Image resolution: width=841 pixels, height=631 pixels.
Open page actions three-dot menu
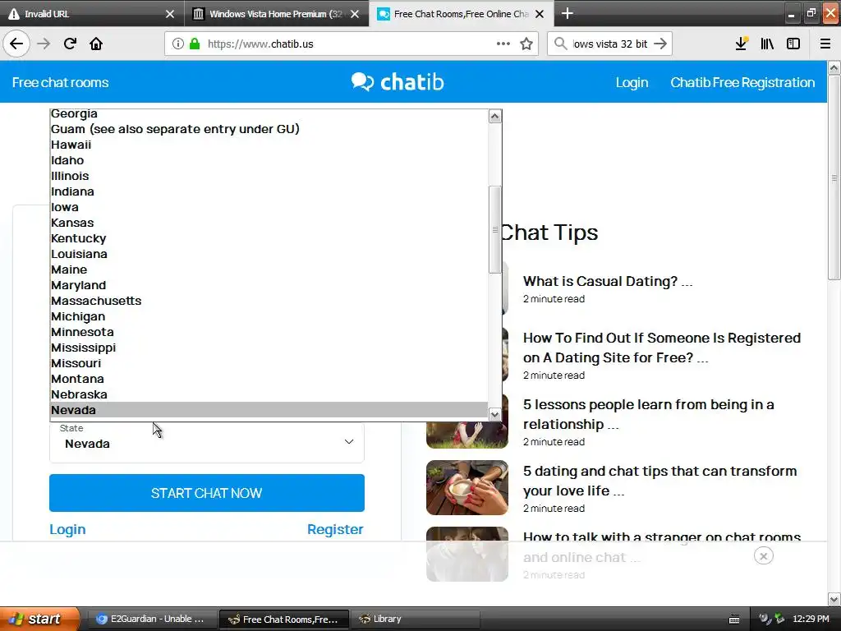click(x=503, y=44)
